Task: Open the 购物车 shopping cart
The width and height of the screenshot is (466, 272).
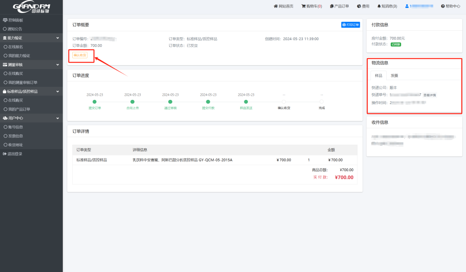Action: 303,6
